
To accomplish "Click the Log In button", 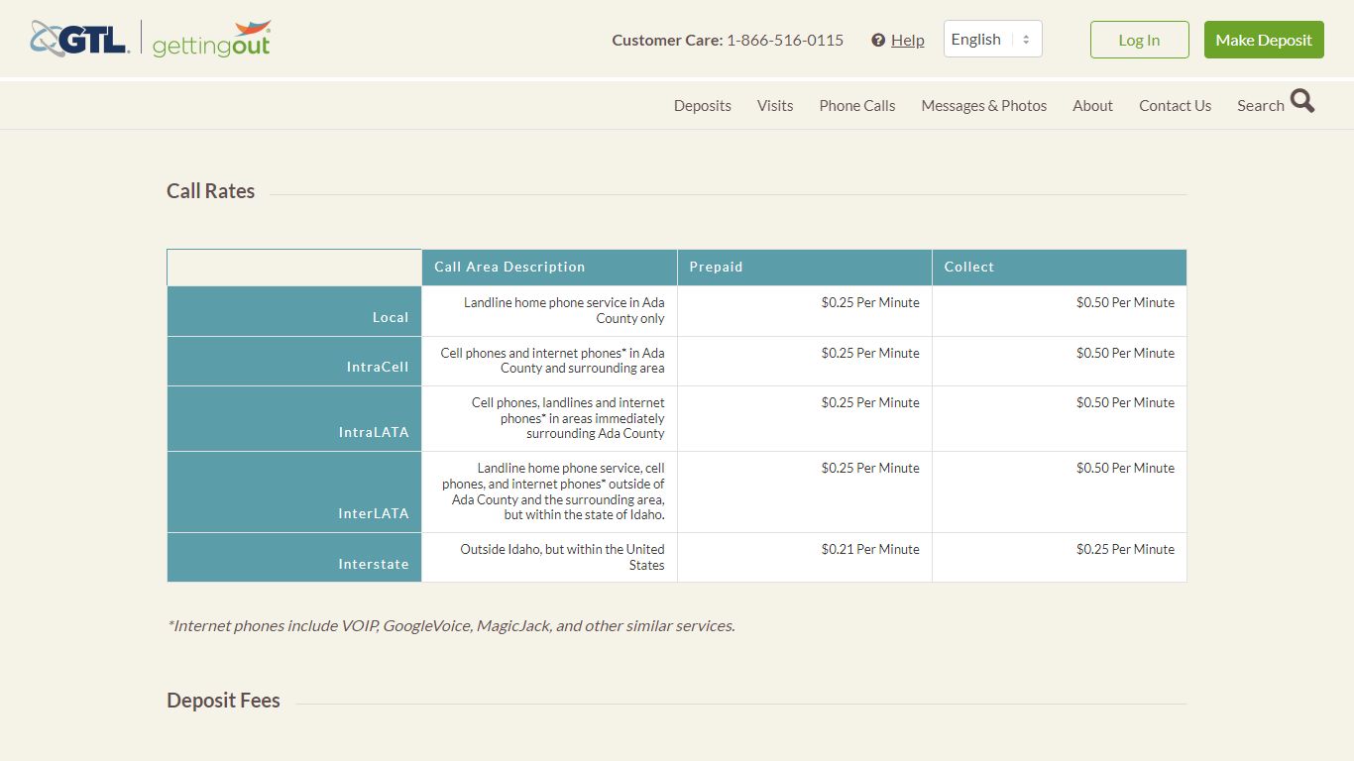I will (1139, 40).
